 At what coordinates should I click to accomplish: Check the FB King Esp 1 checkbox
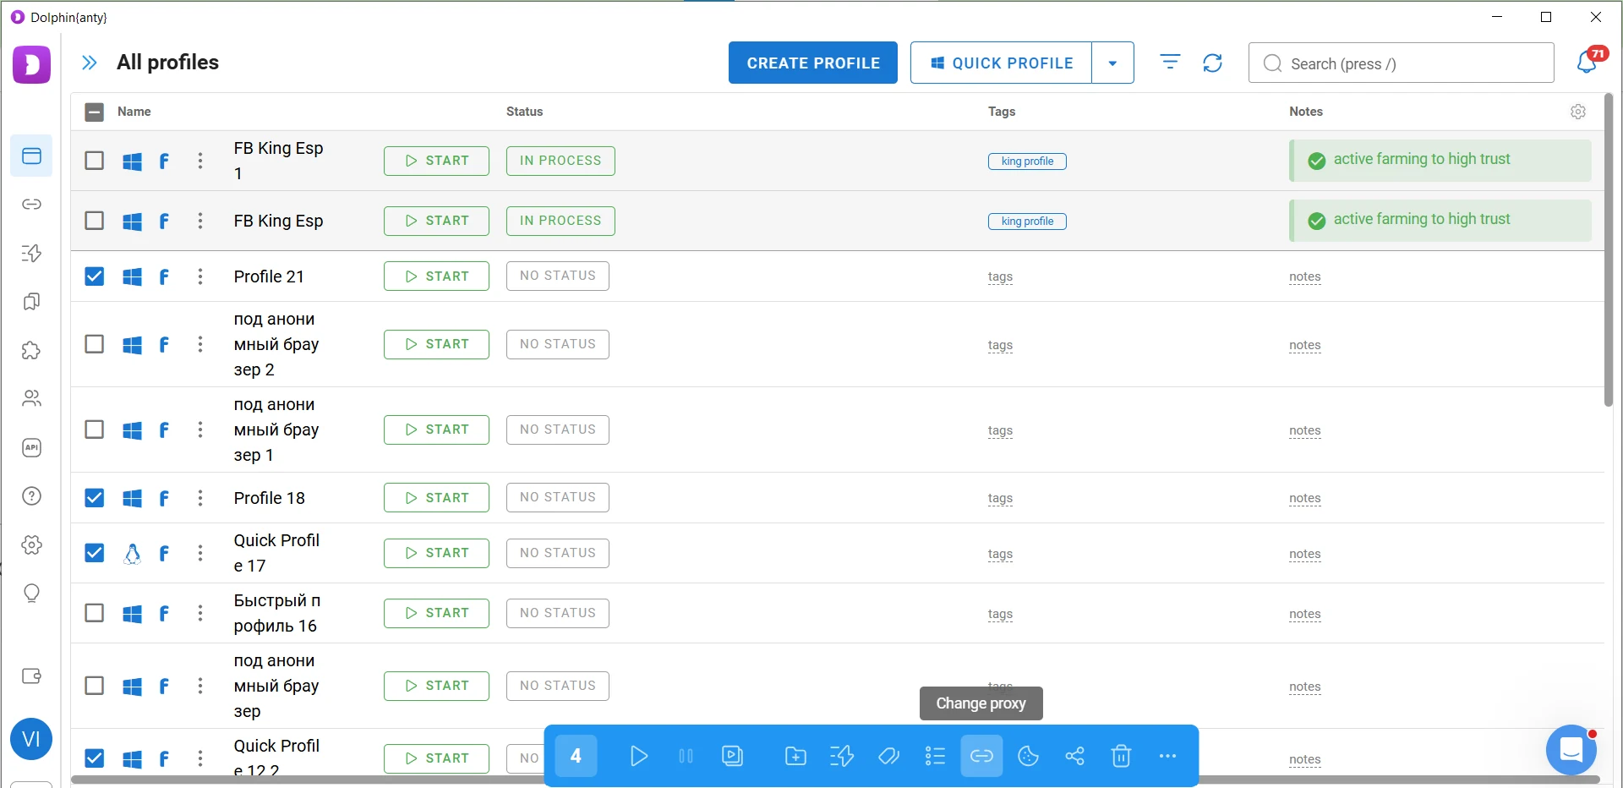[95, 161]
